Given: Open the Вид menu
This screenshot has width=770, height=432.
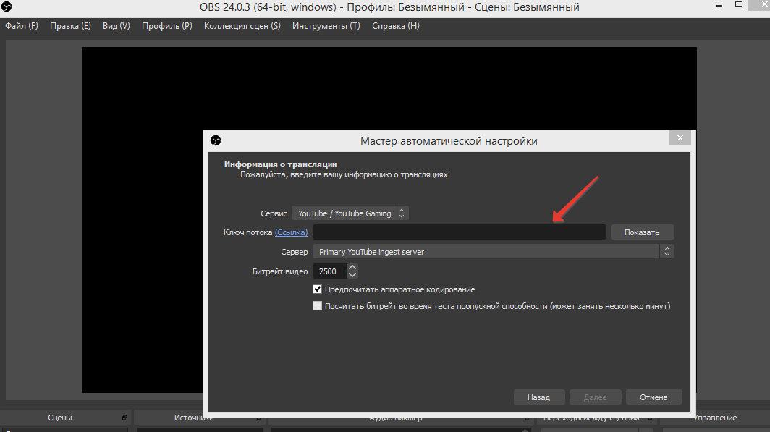Looking at the screenshot, I should click(x=117, y=26).
